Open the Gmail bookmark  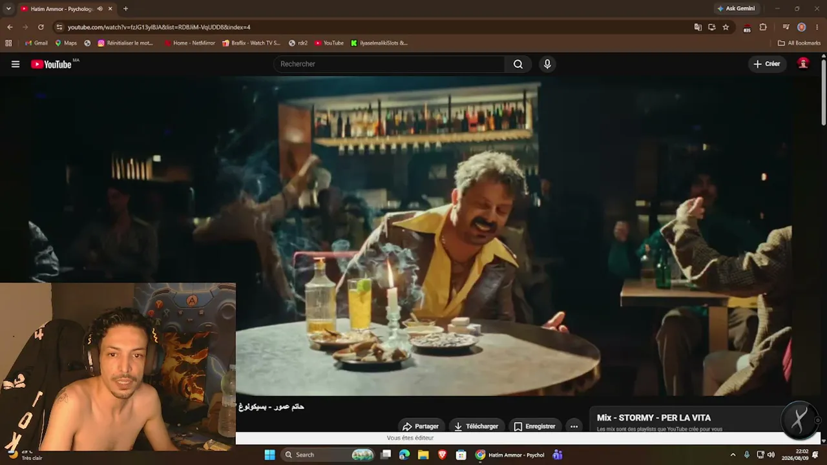(36, 43)
